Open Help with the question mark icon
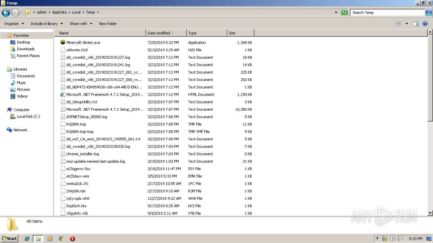The height and width of the screenshot is (243, 433). (425, 24)
